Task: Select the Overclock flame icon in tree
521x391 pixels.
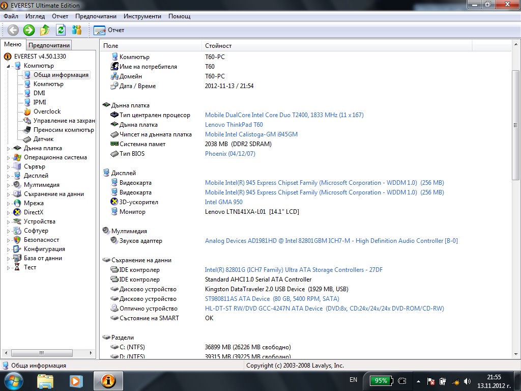Action: coord(27,111)
